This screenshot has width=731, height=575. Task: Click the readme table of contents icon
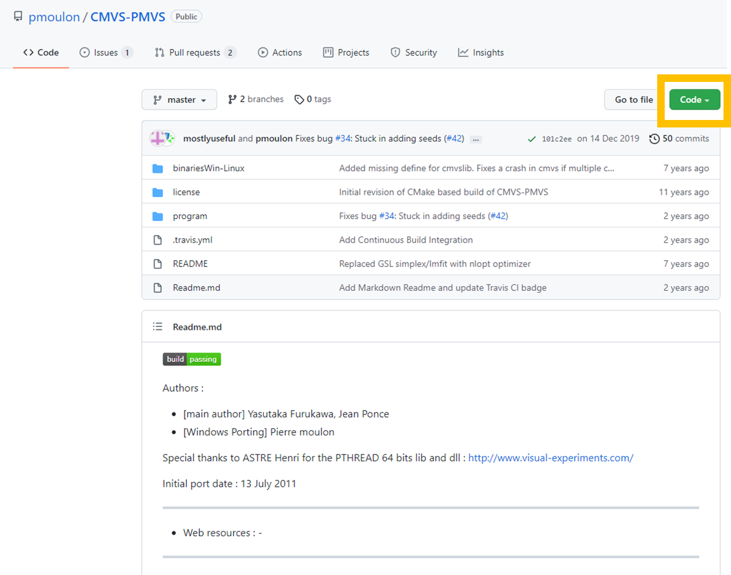pos(157,326)
